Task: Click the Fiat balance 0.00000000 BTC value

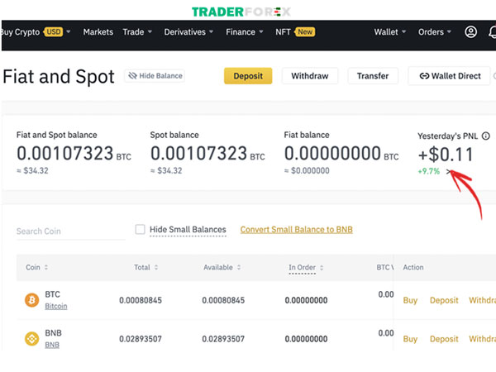Action: point(341,154)
